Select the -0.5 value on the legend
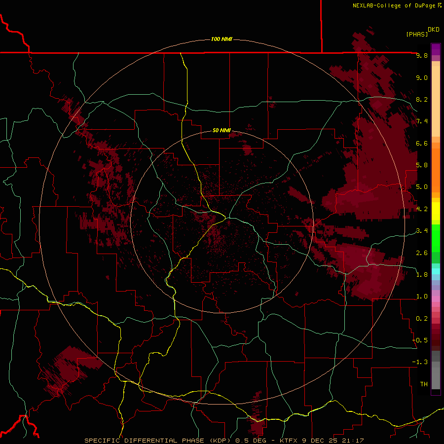This screenshot has height=444, width=444. (x=420, y=340)
